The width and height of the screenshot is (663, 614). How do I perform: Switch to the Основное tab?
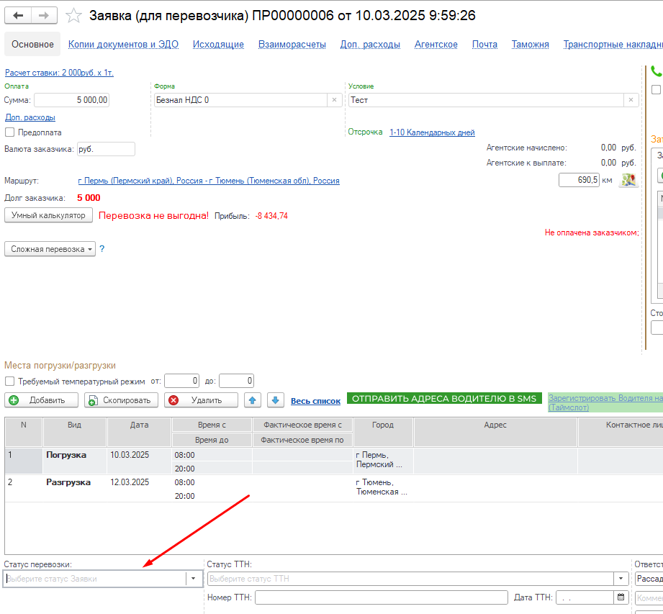click(32, 45)
